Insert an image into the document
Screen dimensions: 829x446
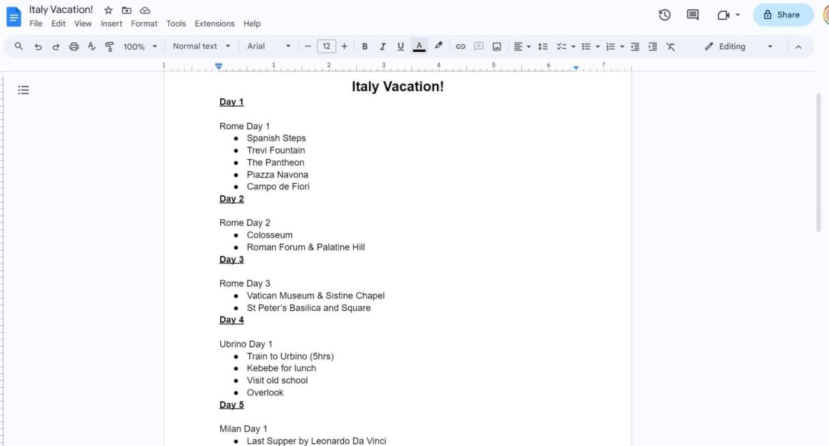496,46
